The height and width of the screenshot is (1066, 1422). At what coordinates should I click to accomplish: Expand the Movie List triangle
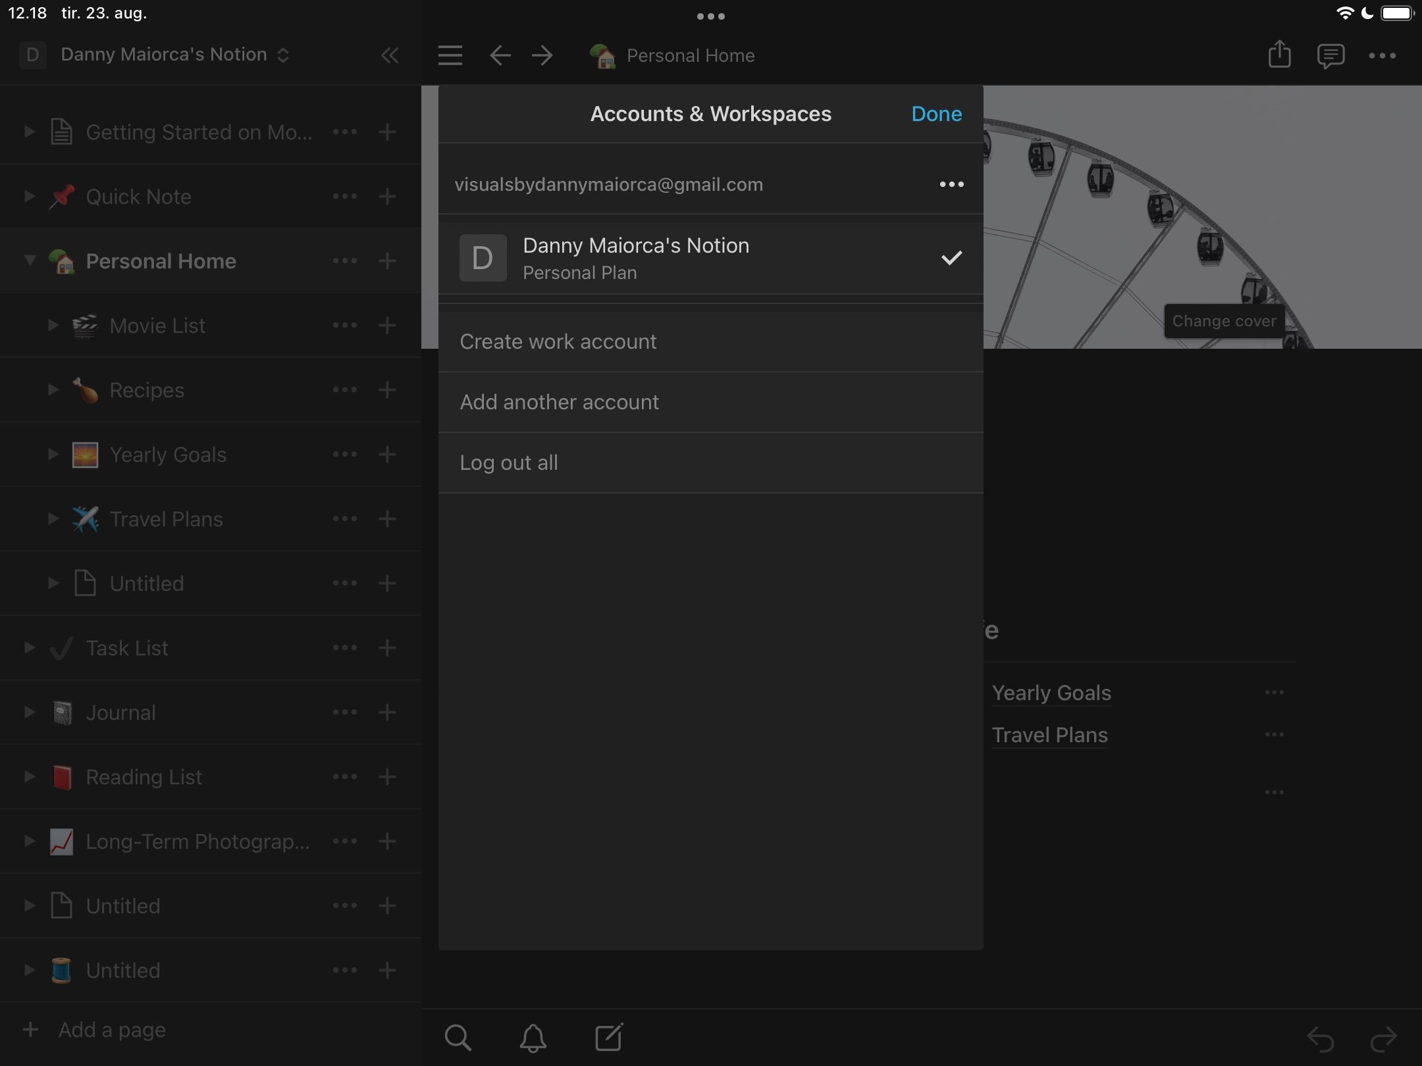(x=53, y=325)
